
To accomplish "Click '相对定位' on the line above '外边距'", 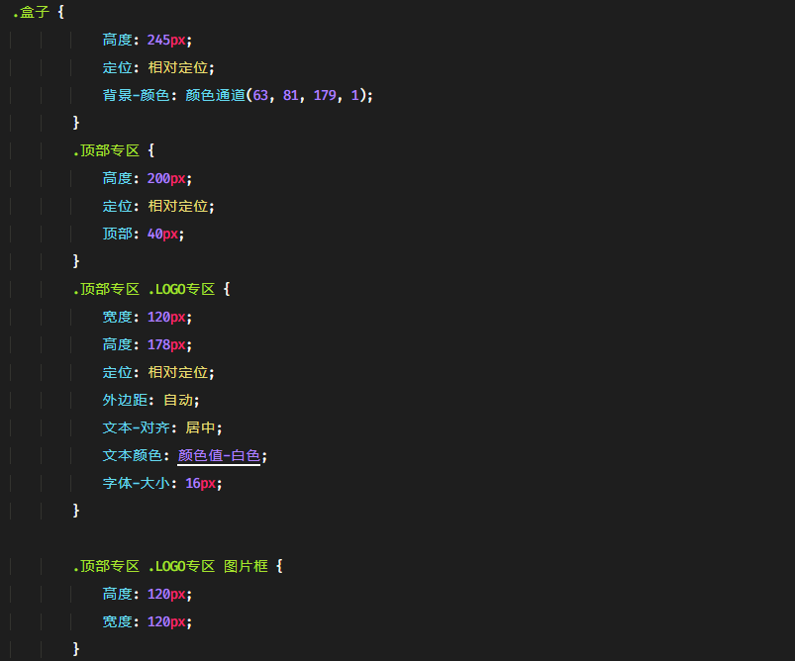I will (178, 373).
